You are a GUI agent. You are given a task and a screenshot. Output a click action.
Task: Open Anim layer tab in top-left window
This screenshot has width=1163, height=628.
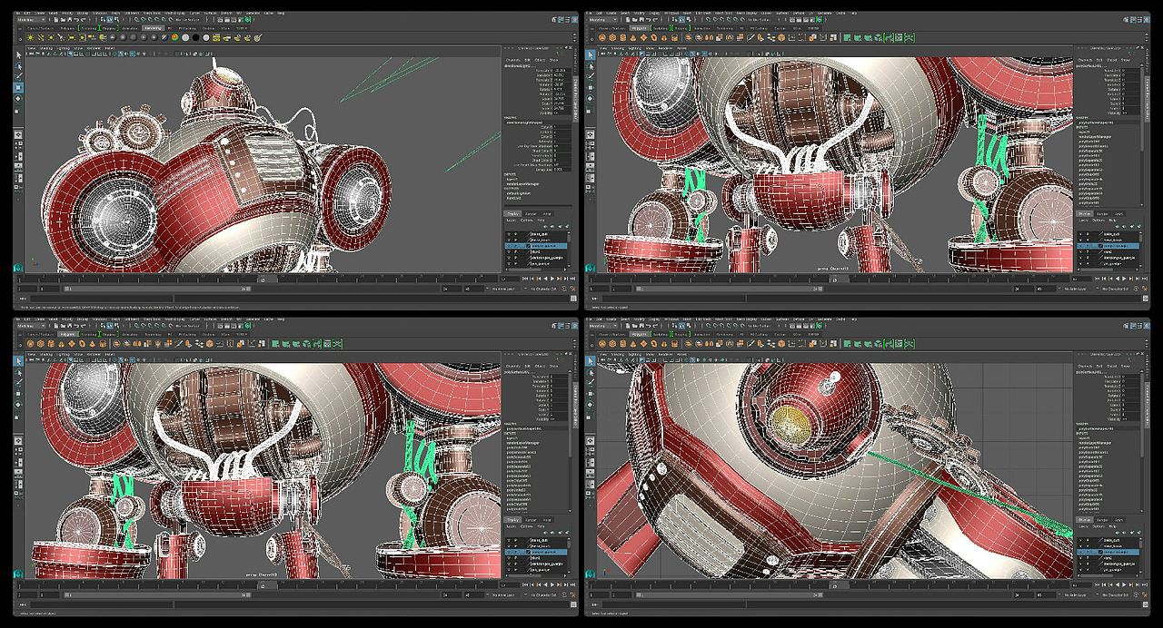tap(547, 214)
